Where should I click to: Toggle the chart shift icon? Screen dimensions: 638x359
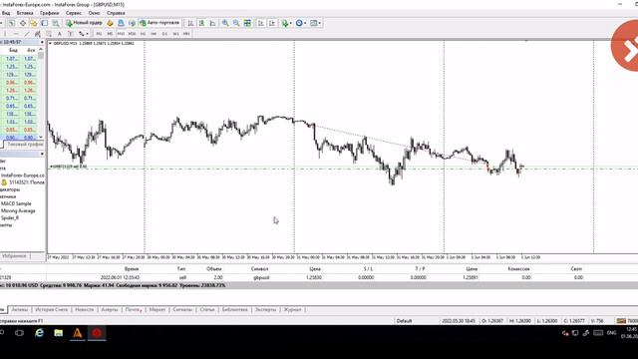[x=272, y=23]
